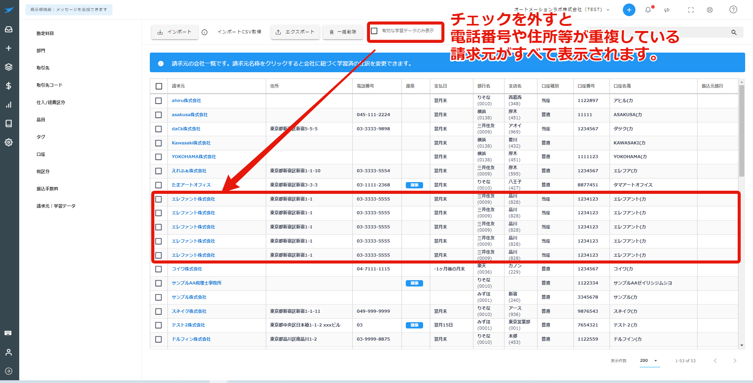Open 勘定科目 menu item
753x383 pixels.
pyautogui.click(x=45, y=33)
